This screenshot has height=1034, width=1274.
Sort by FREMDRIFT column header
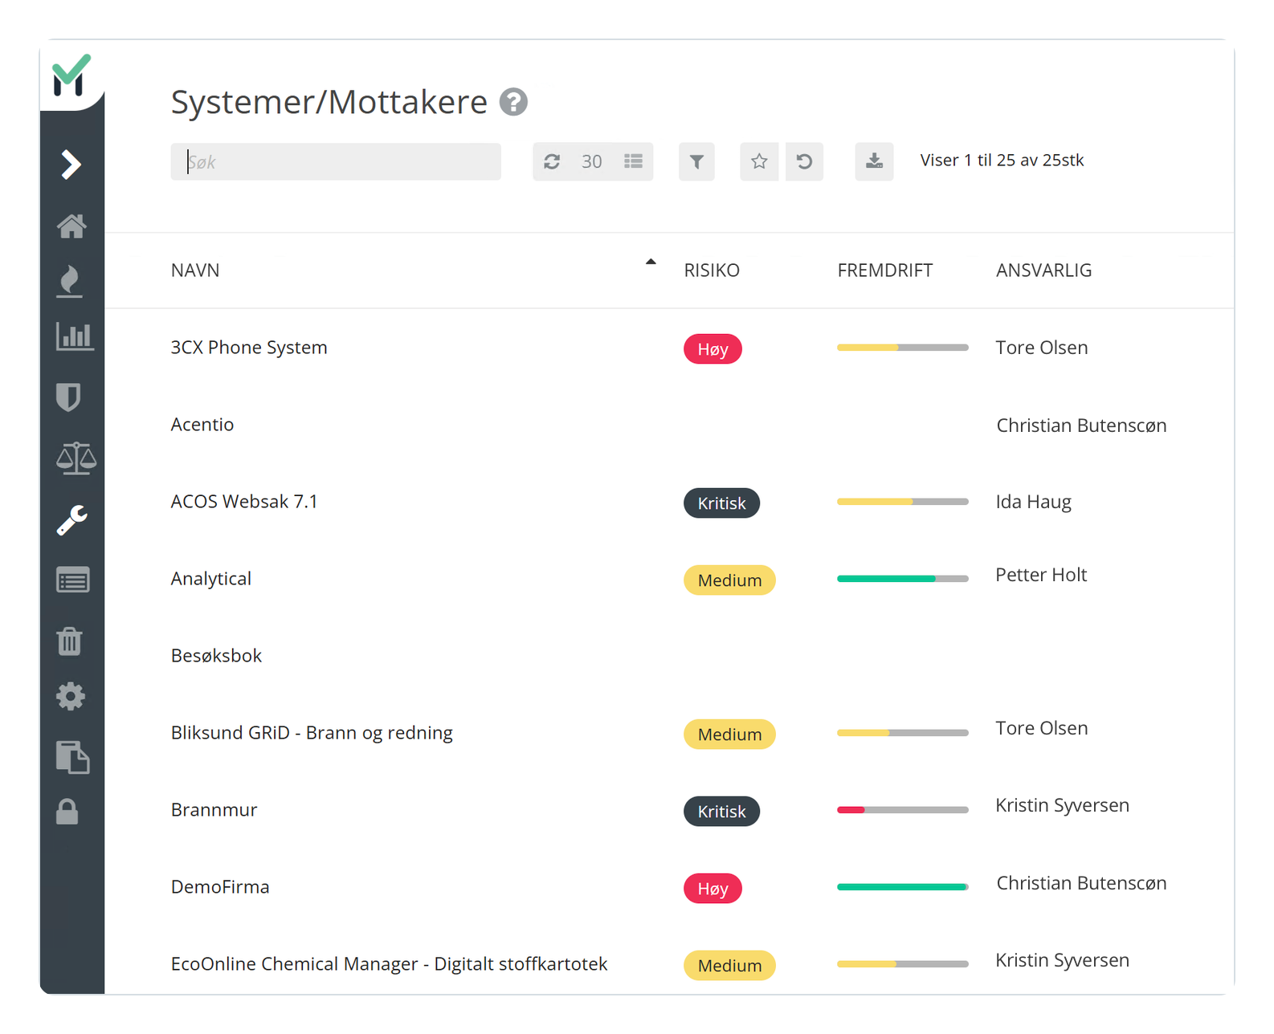tap(885, 270)
